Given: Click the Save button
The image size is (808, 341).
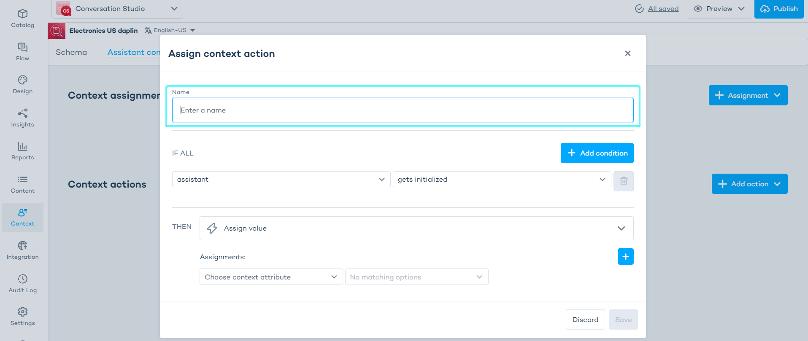Looking at the screenshot, I should (623, 320).
